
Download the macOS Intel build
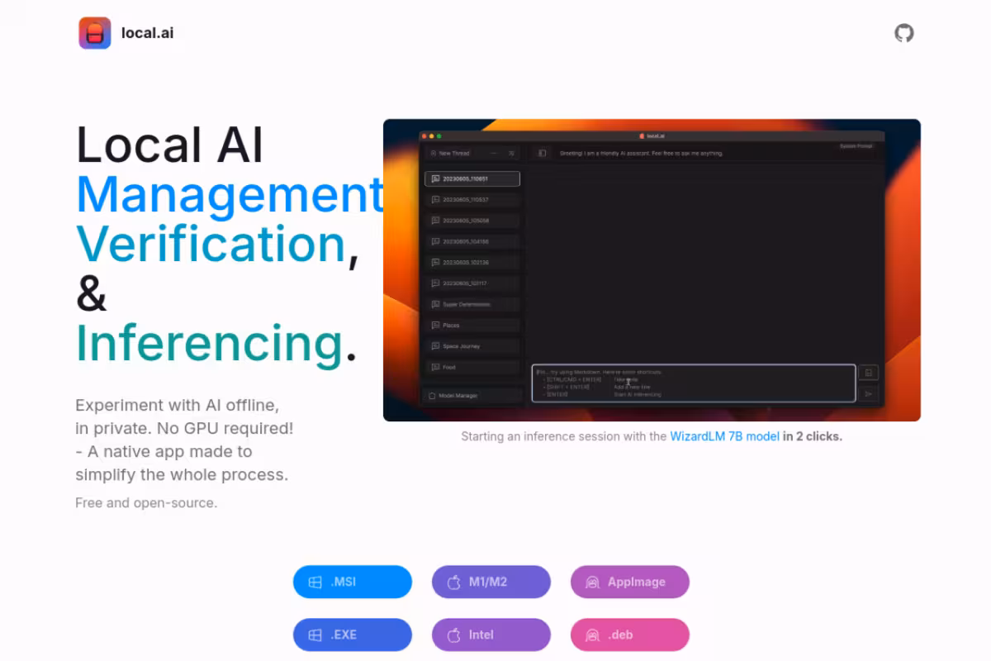pyautogui.click(x=491, y=635)
